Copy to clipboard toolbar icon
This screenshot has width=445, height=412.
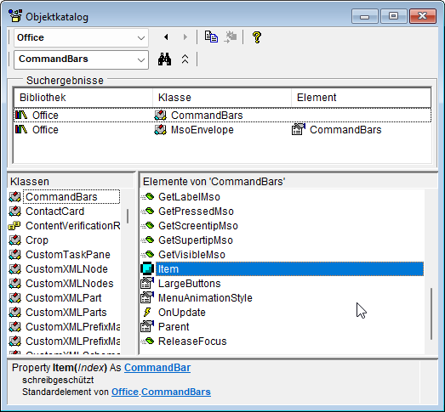211,37
